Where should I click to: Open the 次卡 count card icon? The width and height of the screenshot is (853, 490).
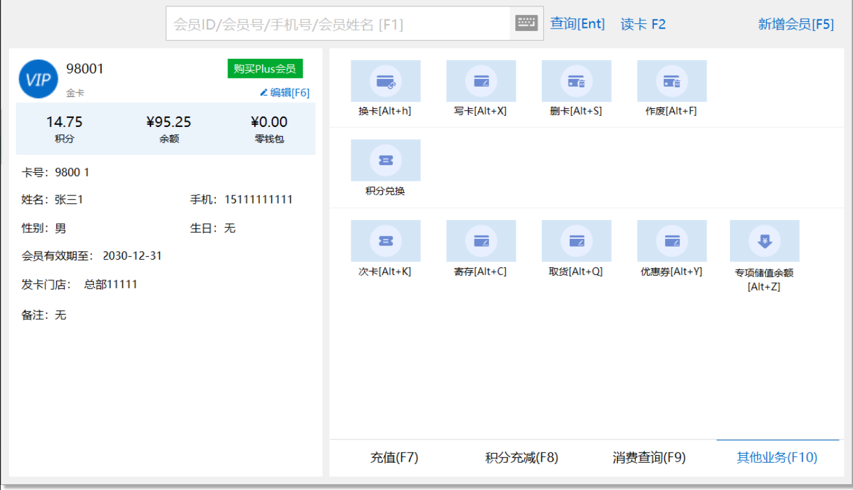386,241
